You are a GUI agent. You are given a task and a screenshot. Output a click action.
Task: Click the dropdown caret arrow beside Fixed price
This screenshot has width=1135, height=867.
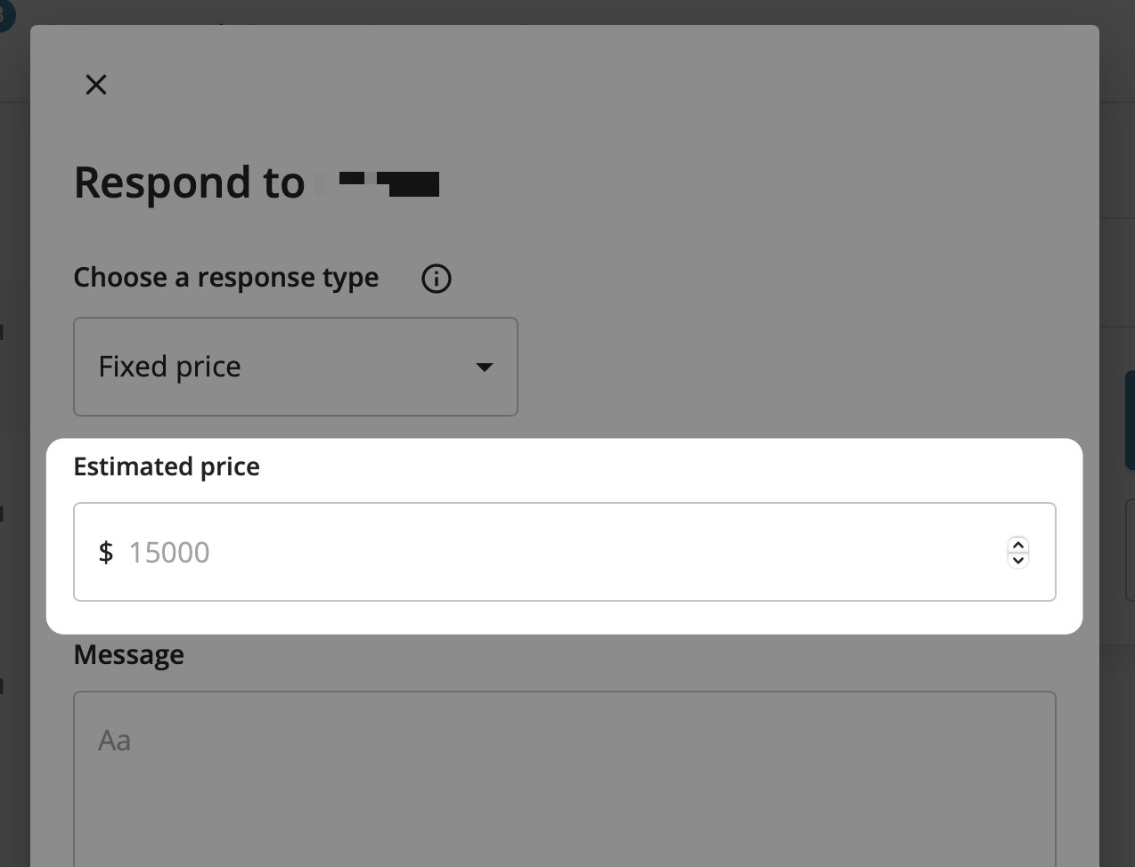485,367
